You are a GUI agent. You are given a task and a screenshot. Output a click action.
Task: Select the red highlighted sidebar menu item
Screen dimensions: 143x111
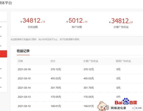click(3, 54)
